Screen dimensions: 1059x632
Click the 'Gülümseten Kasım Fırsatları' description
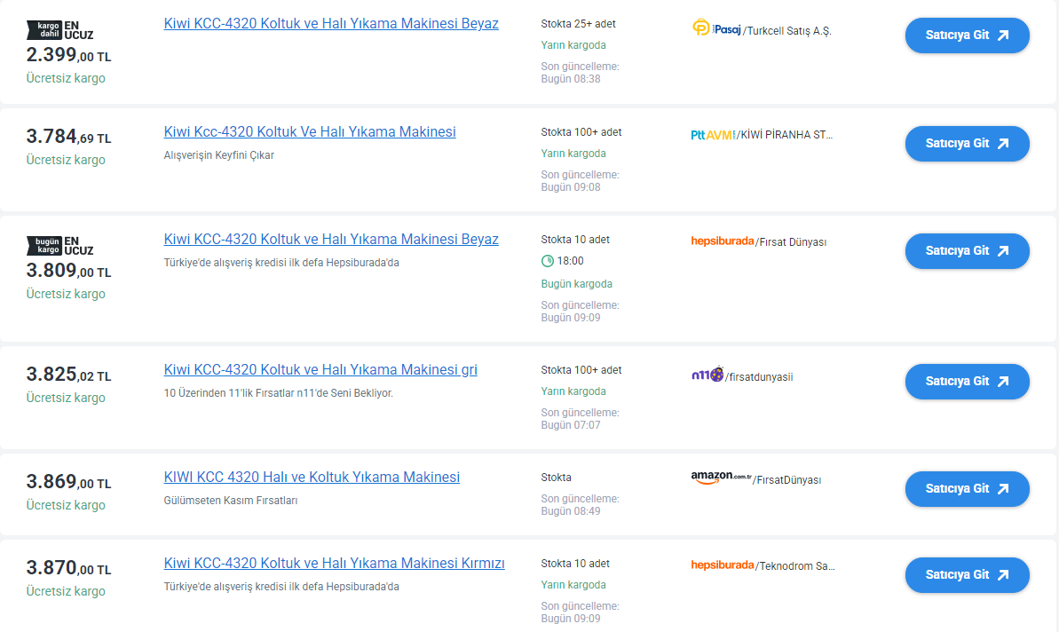pyautogui.click(x=230, y=501)
